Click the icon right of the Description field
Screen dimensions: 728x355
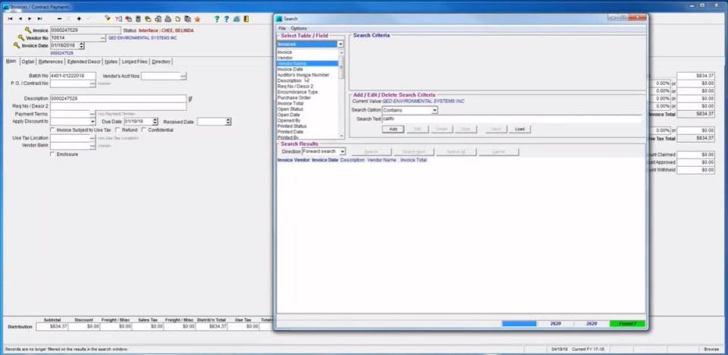pos(190,99)
